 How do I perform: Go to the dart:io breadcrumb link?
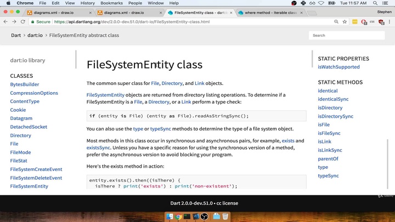pyautogui.click(x=35, y=35)
